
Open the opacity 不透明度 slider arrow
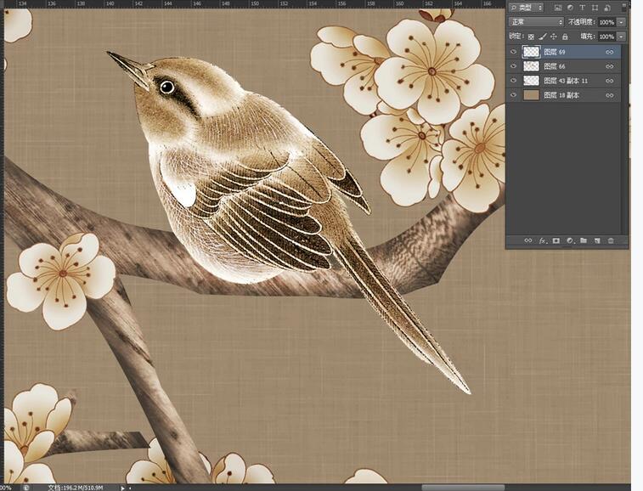(x=621, y=22)
